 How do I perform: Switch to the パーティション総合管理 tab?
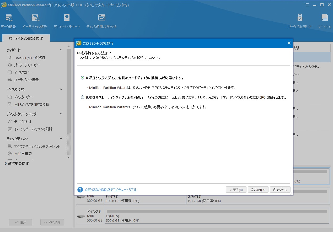tap(26, 38)
